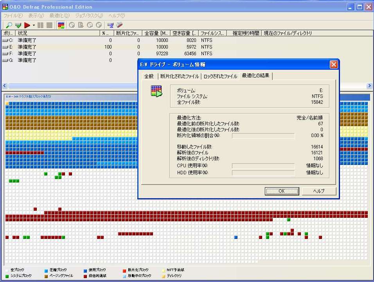374x282 pixels.
Task: Open the 表示 menu
Action: [36, 16]
